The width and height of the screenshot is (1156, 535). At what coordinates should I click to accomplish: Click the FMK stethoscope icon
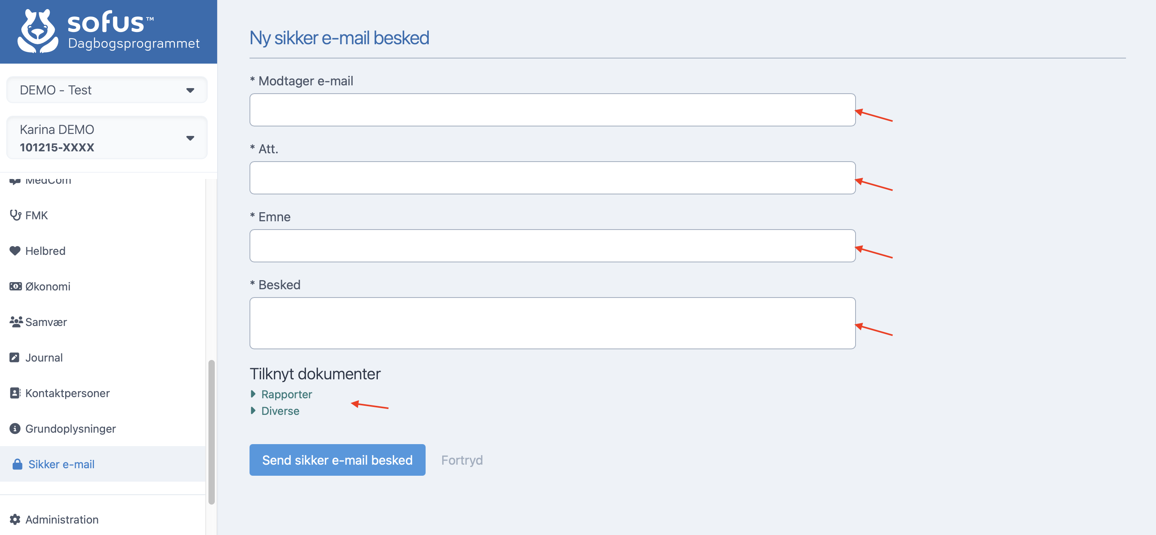tap(15, 215)
